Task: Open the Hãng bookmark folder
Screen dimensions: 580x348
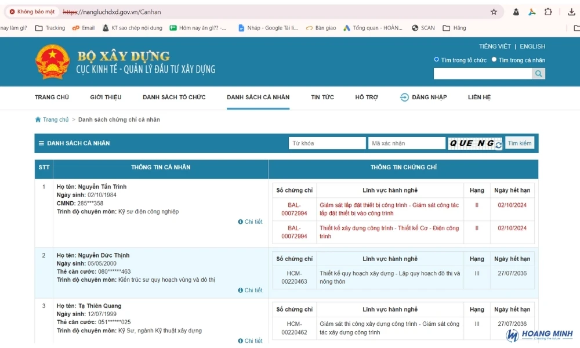Action: (x=455, y=28)
